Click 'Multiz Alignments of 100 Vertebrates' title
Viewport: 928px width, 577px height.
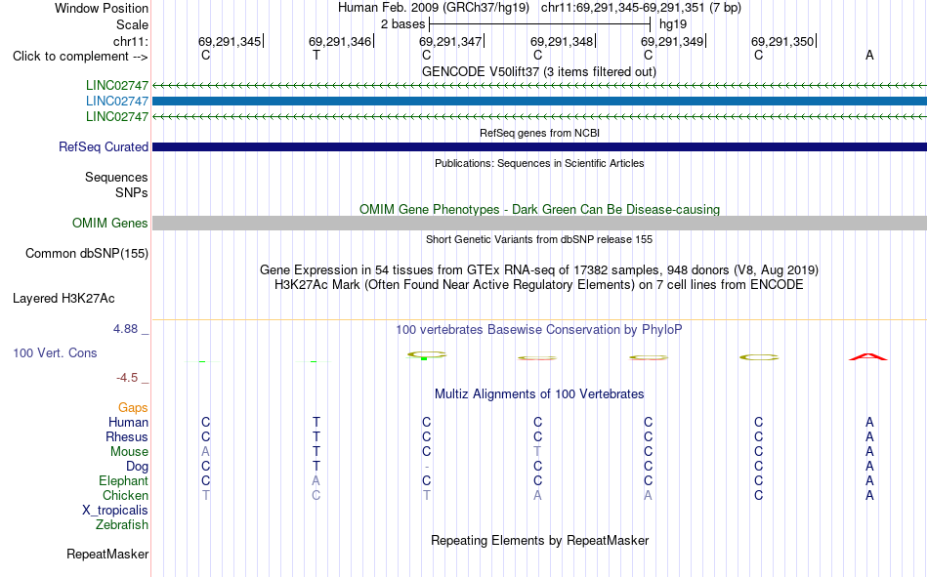[539, 394]
